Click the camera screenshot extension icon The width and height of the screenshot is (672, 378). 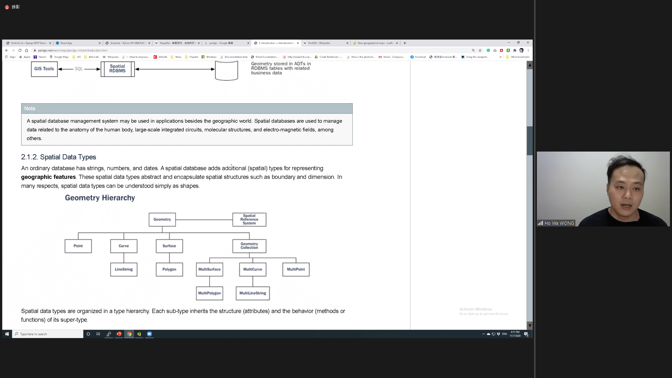pos(495,50)
